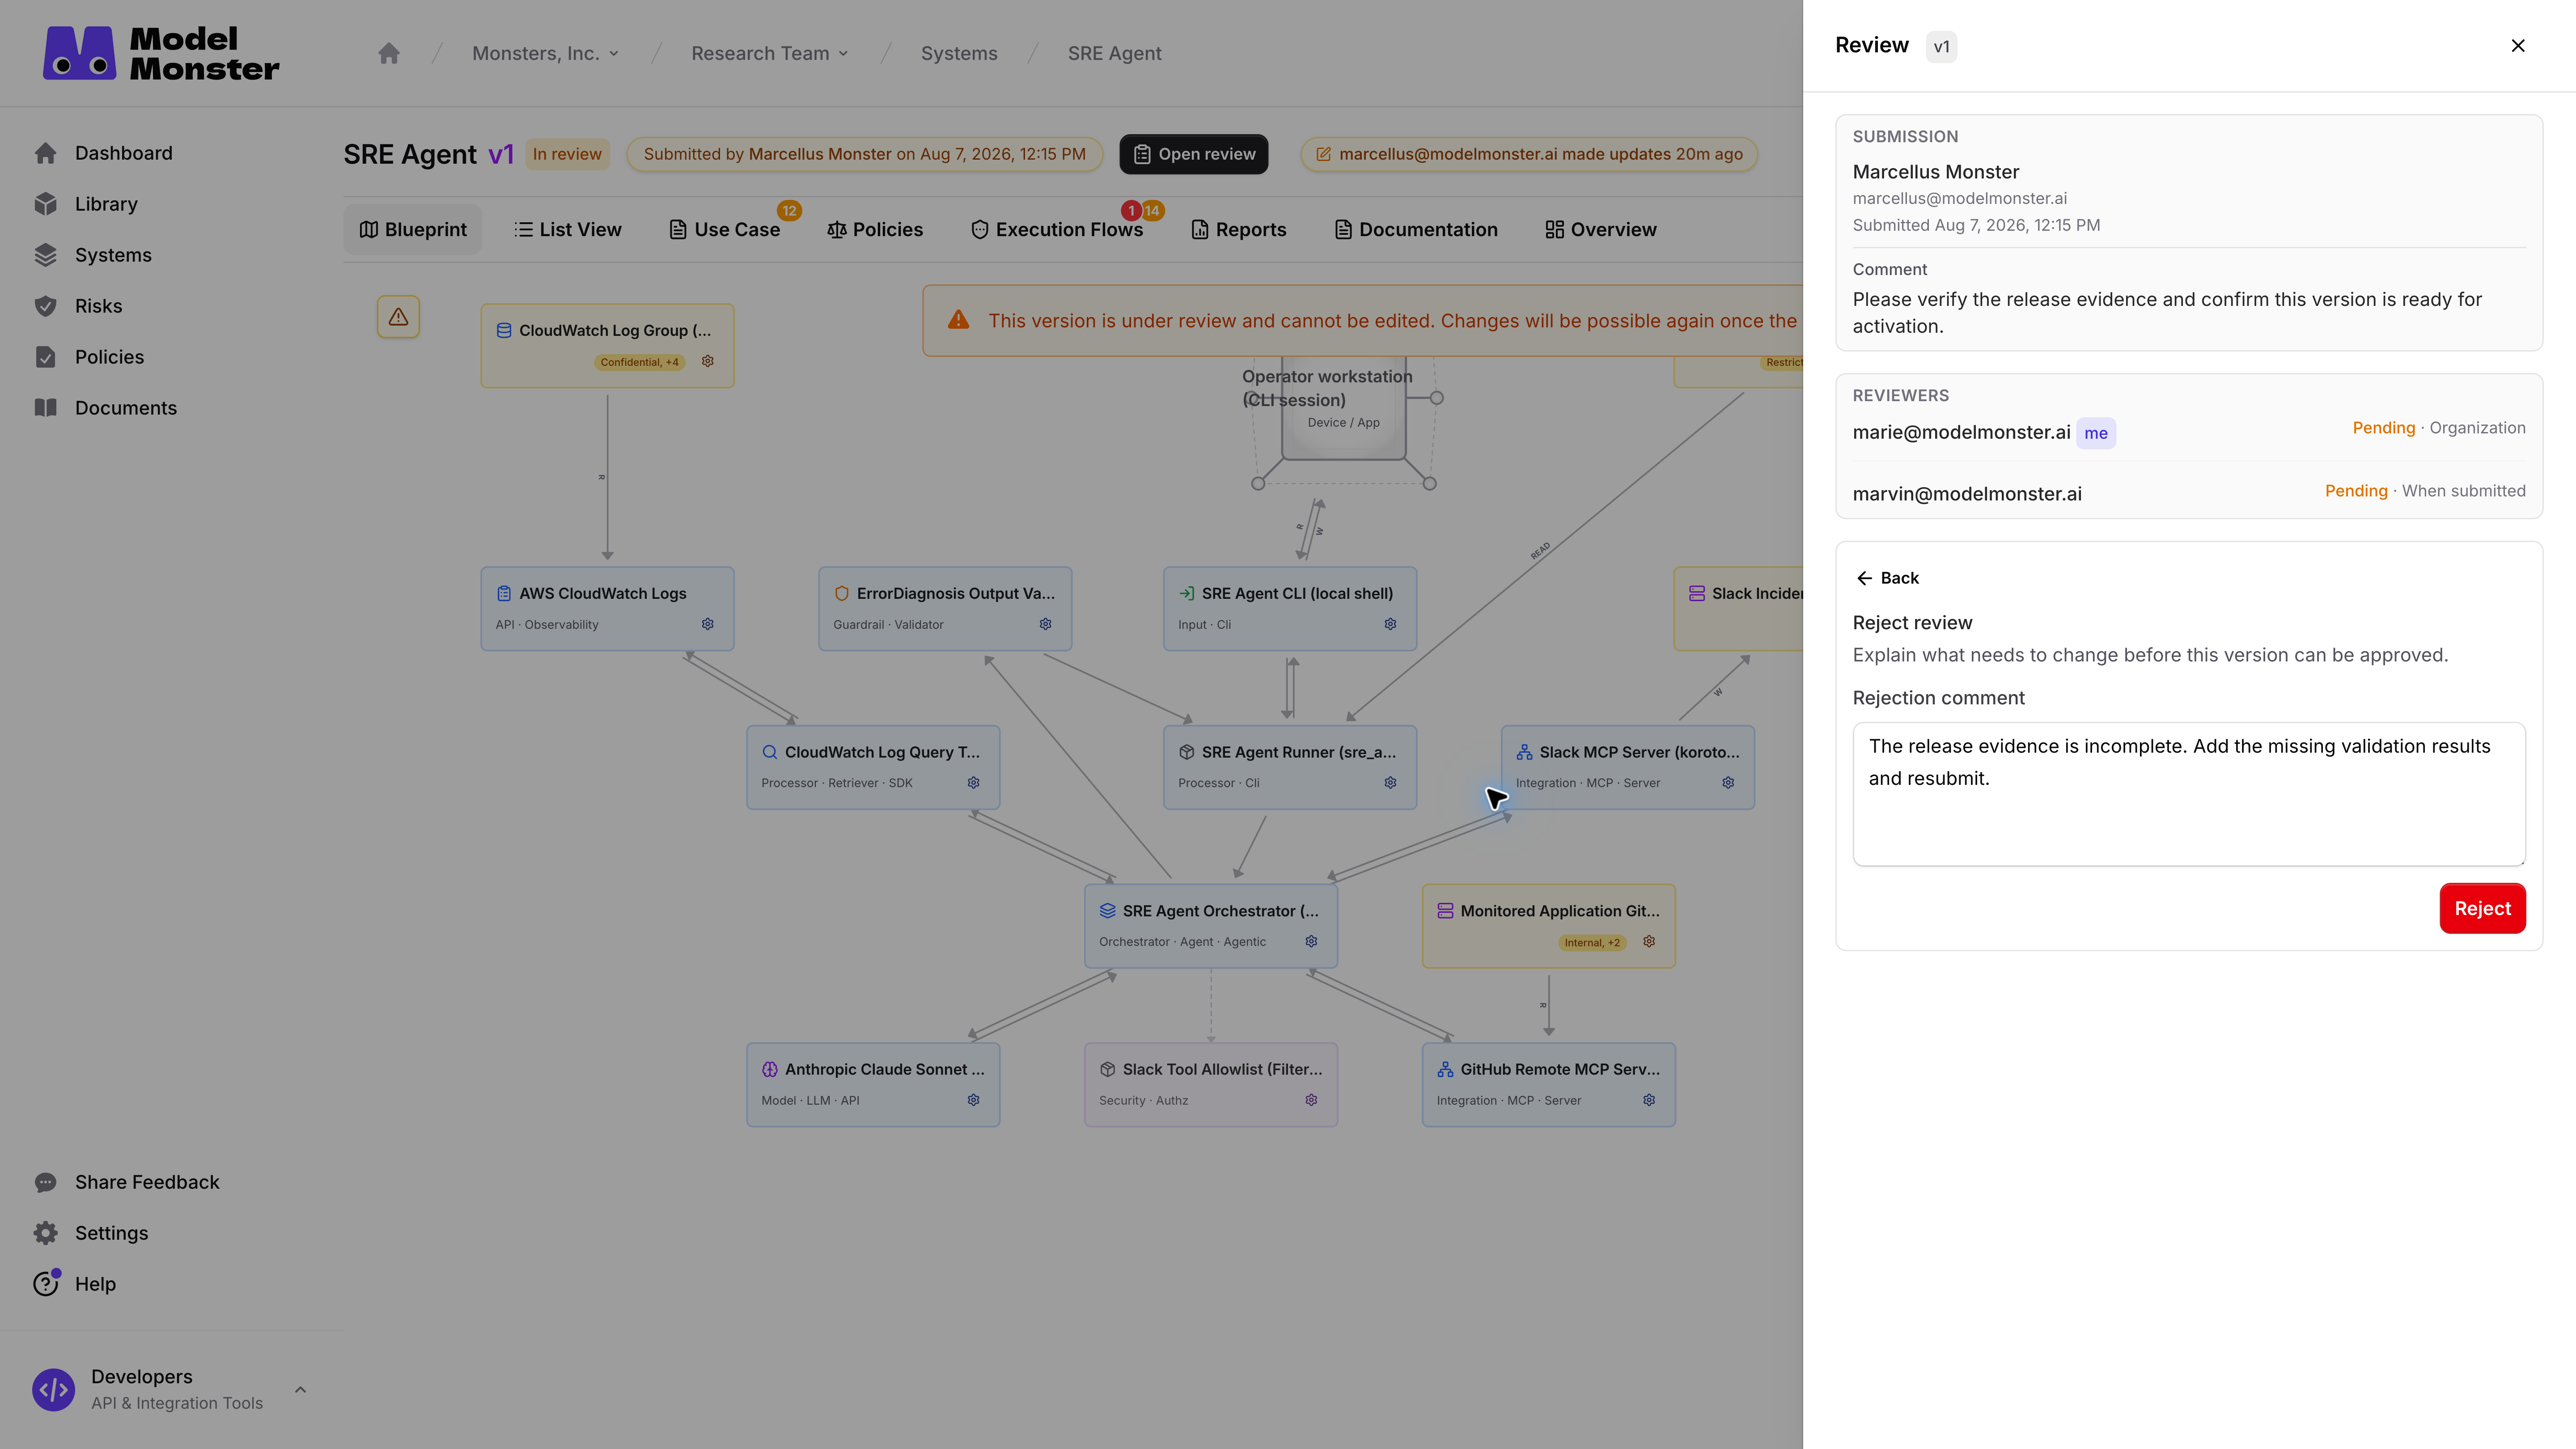
Task: Open the Documentation tab
Action: (x=1416, y=229)
